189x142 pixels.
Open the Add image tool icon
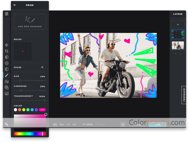7,93
